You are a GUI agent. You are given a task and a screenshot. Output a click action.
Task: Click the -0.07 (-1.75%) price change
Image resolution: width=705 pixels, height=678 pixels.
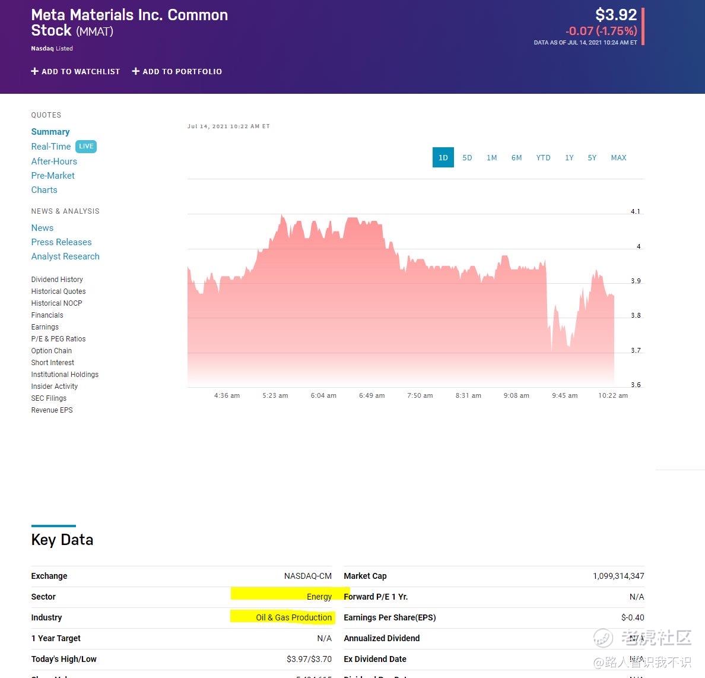tap(601, 31)
